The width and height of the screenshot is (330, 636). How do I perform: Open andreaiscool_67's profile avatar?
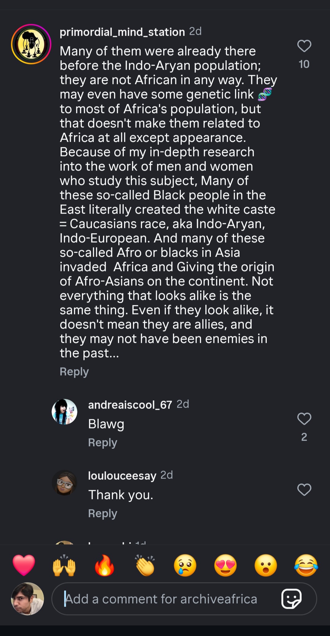pos(64,412)
